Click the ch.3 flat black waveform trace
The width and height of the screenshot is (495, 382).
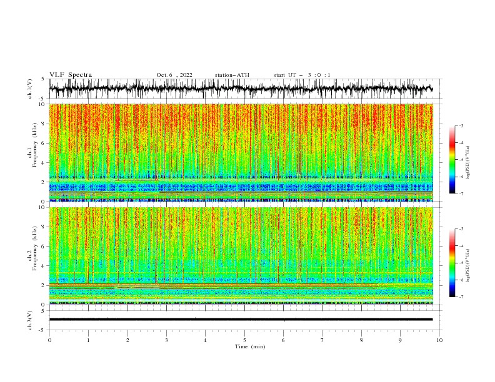(x=241, y=320)
